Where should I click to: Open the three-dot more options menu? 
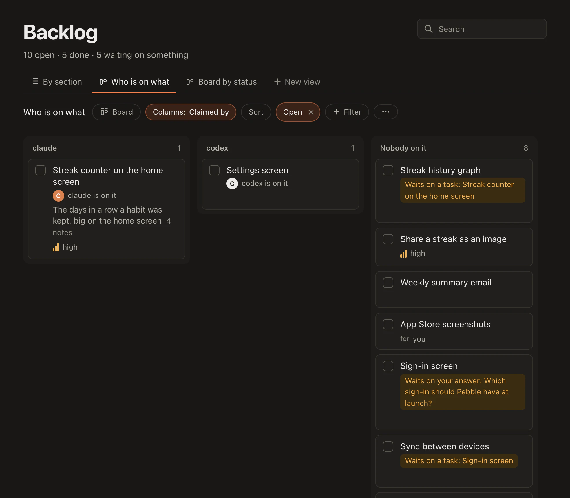click(386, 112)
